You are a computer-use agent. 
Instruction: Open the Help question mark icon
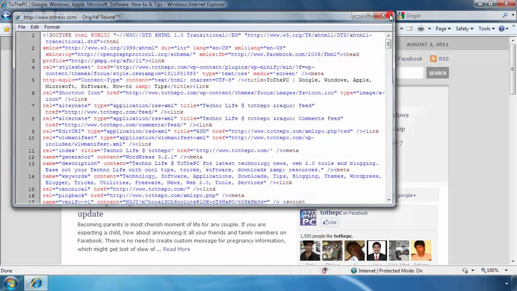click(502, 29)
